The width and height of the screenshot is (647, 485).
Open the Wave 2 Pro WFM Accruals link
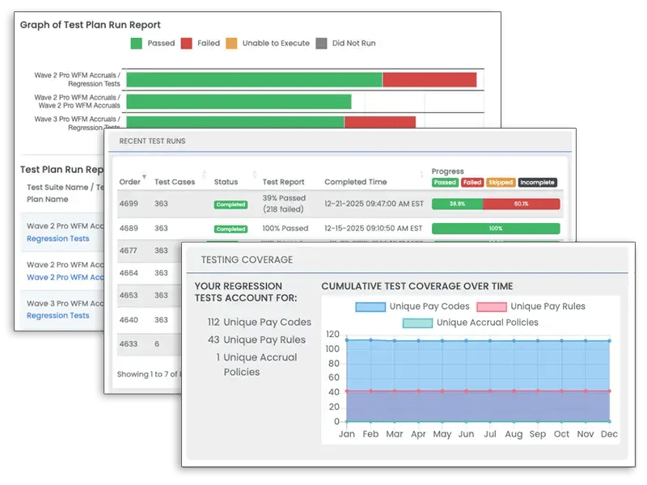point(66,277)
